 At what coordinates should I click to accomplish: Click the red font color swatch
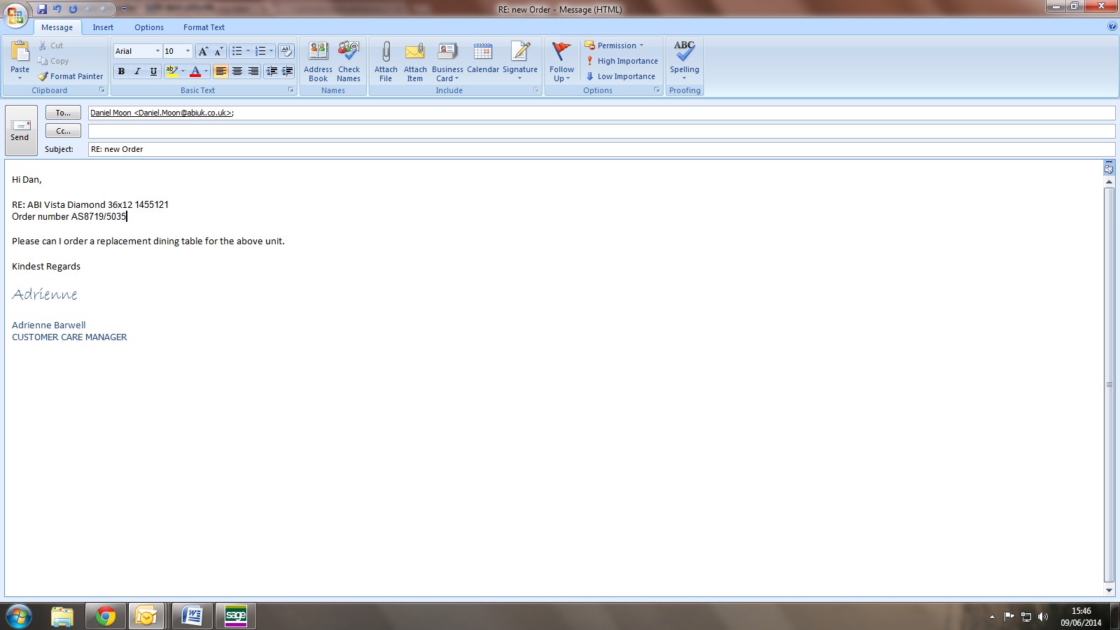(x=195, y=71)
